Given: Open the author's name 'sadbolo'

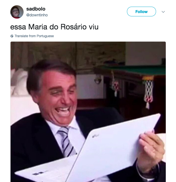Looking at the screenshot, I should click(x=36, y=9).
